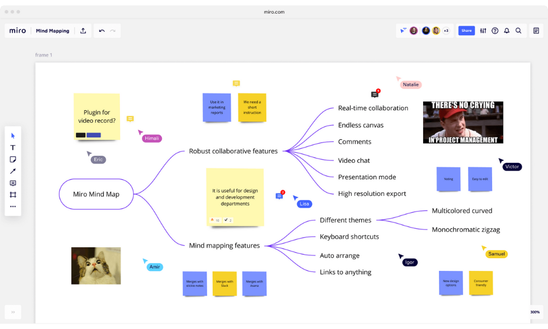The image size is (548, 329).
Task: Select the Endless canvas branch
Action: [x=361, y=125]
